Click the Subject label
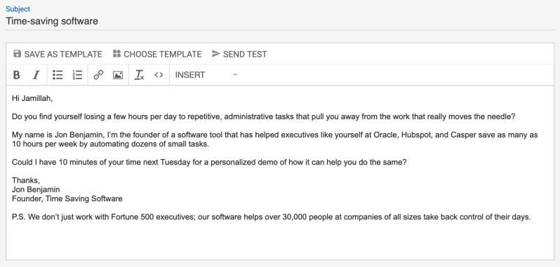The image size is (560, 267). (x=18, y=9)
